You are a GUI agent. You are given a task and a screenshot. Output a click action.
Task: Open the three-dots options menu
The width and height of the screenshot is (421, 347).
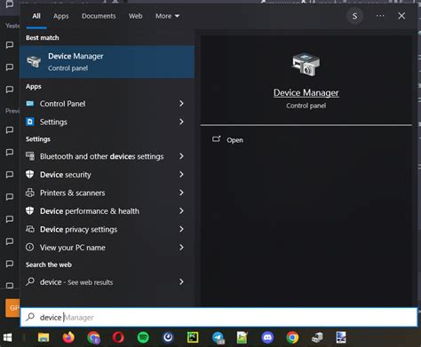[380, 16]
